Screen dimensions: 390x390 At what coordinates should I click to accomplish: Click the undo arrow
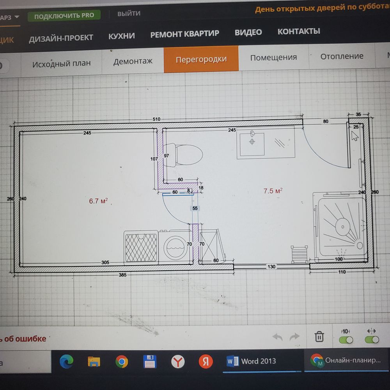pyautogui.click(x=277, y=337)
